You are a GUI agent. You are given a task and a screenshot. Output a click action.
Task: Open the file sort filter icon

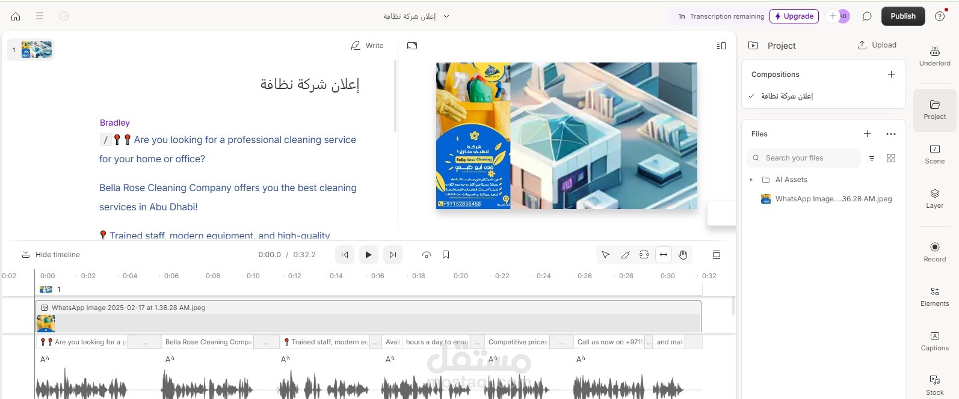872,158
